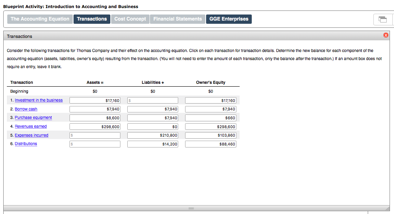Click Owner's Equity field showing $103,860

click(x=211, y=135)
